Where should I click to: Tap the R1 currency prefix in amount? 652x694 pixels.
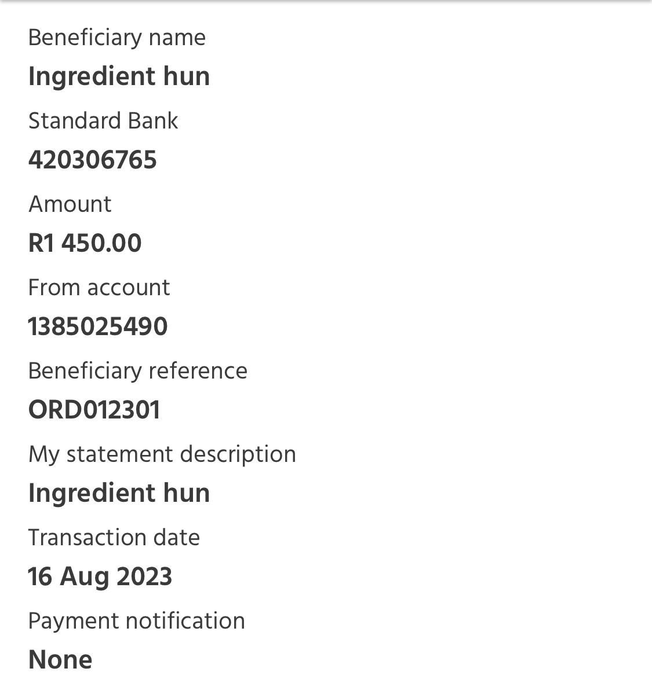click(x=41, y=243)
